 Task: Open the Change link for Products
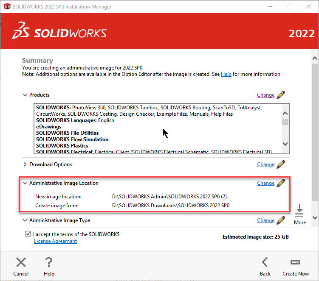pyautogui.click(x=265, y=95)
